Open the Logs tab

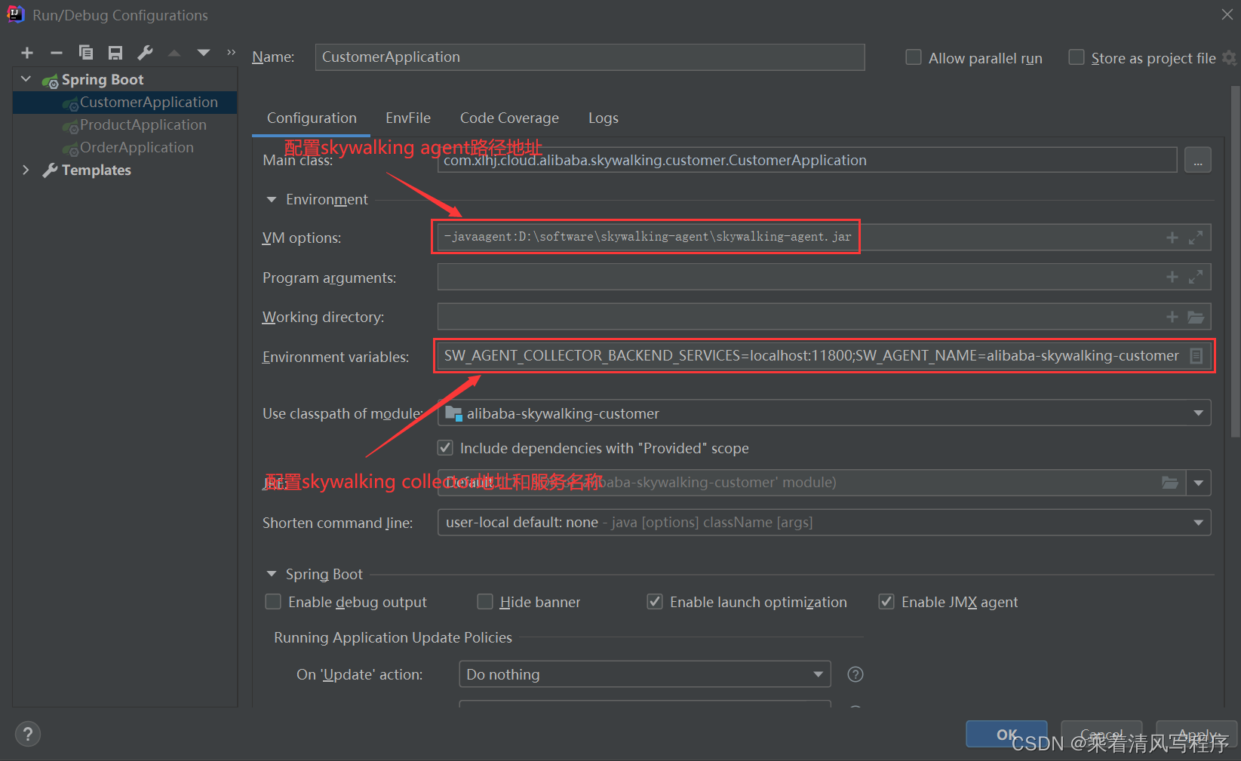604,118
